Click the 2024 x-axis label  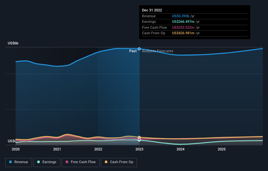(x=181, y=149)
